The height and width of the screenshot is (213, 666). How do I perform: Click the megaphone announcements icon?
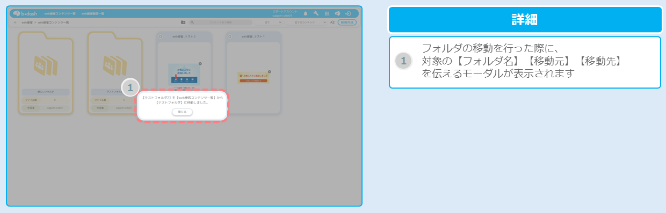(337, 13)
